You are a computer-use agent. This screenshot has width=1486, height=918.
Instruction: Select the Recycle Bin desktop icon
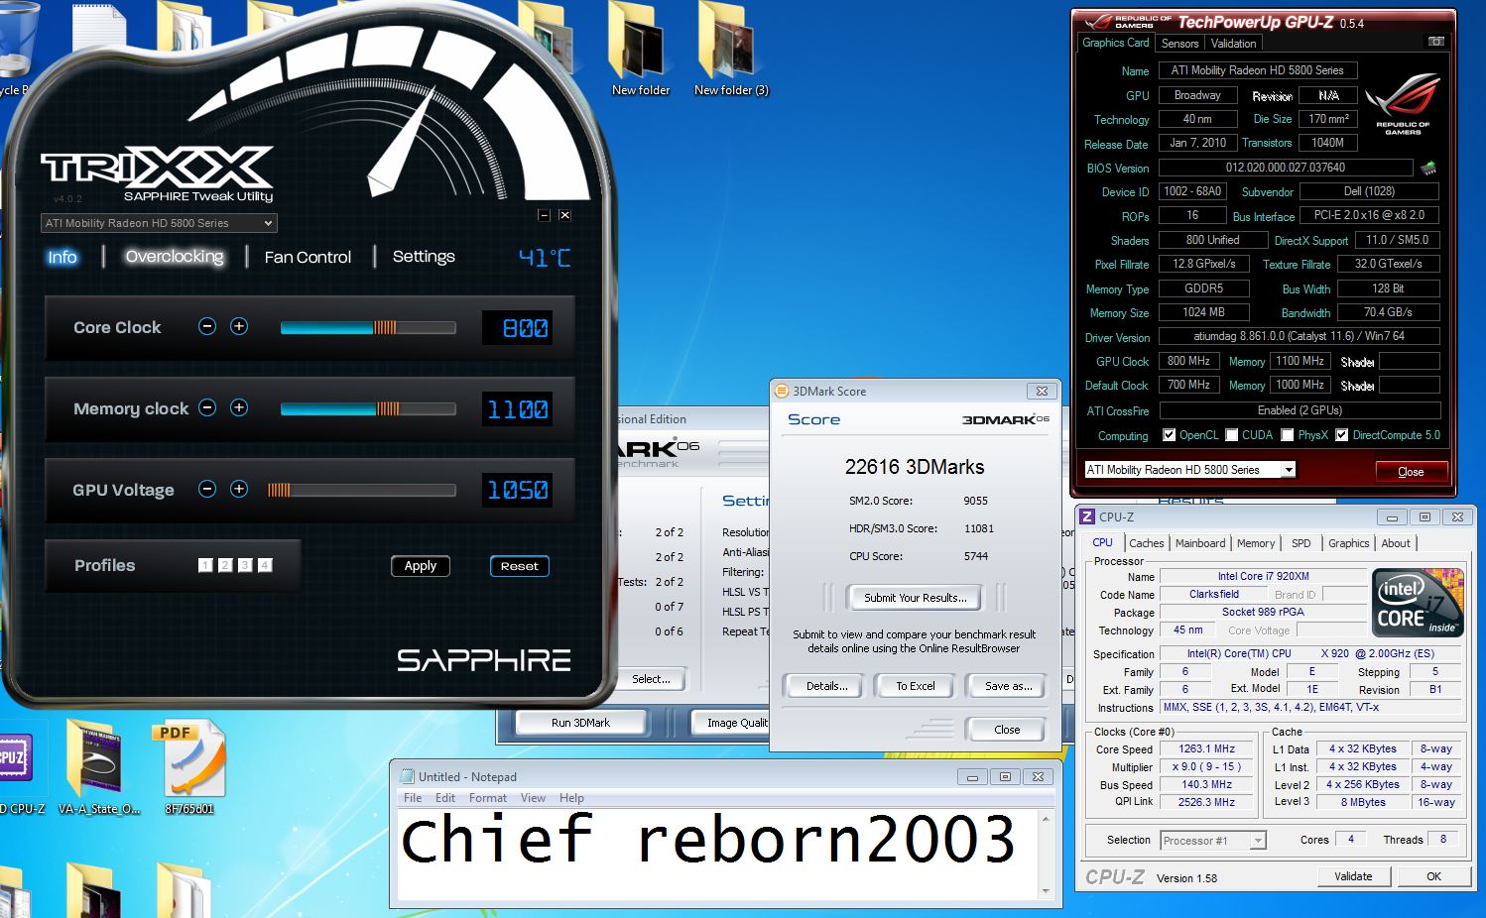pos(17,48)
